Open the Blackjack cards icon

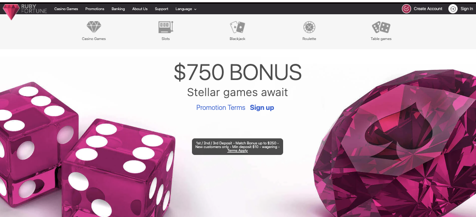tap(238, 27)
